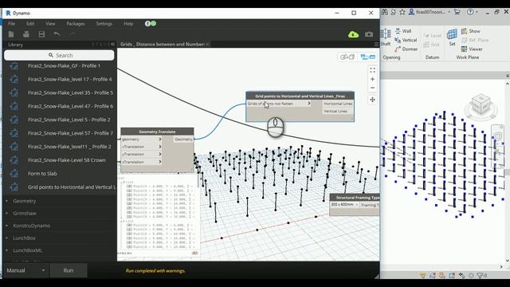The image size is (510, 287).
Task: Click the Run button
Action: tap(69, 270)
